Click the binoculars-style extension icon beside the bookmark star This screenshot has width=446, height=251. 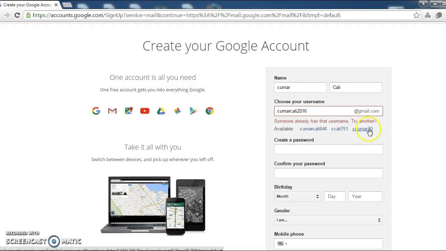428,15
